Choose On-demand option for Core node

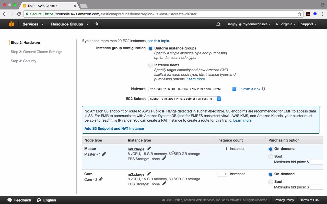pos(271,174)
